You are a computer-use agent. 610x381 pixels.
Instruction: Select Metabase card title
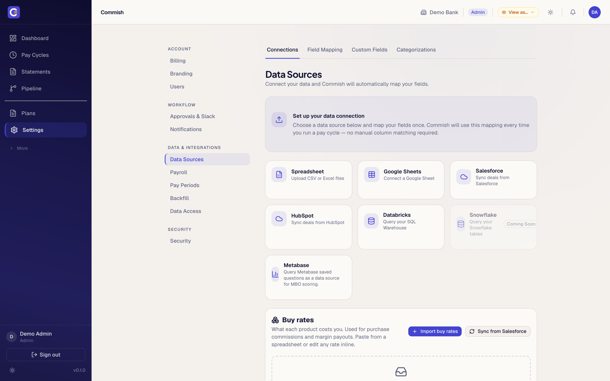(x=296, y=265)
